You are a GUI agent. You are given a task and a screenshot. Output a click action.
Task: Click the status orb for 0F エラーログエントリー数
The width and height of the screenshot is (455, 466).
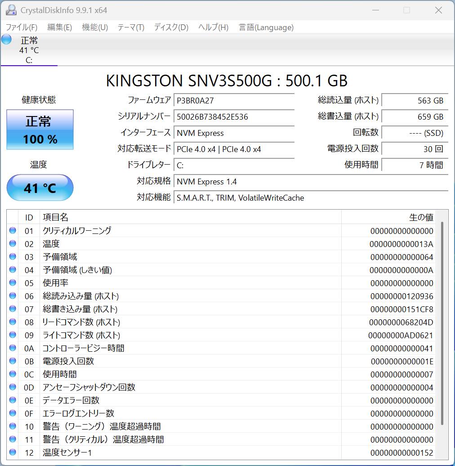13,413
